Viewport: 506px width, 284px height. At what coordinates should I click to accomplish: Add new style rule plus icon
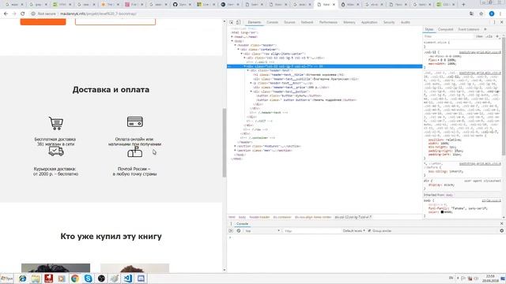[x=497, y=36]
